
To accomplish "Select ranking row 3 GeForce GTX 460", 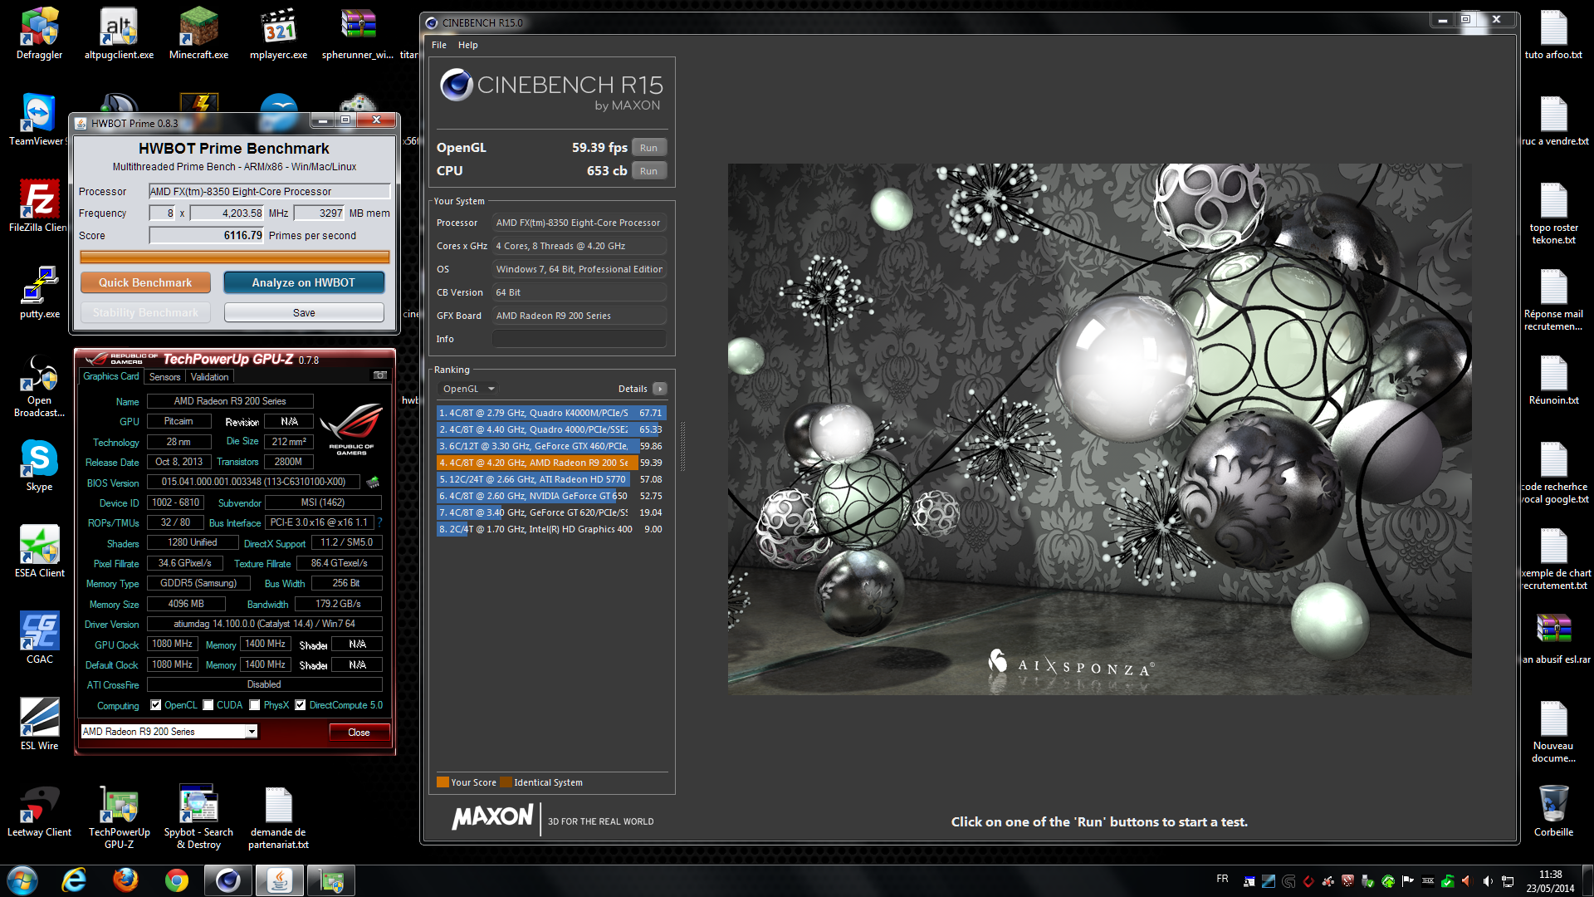I will (x=551, y=446).
